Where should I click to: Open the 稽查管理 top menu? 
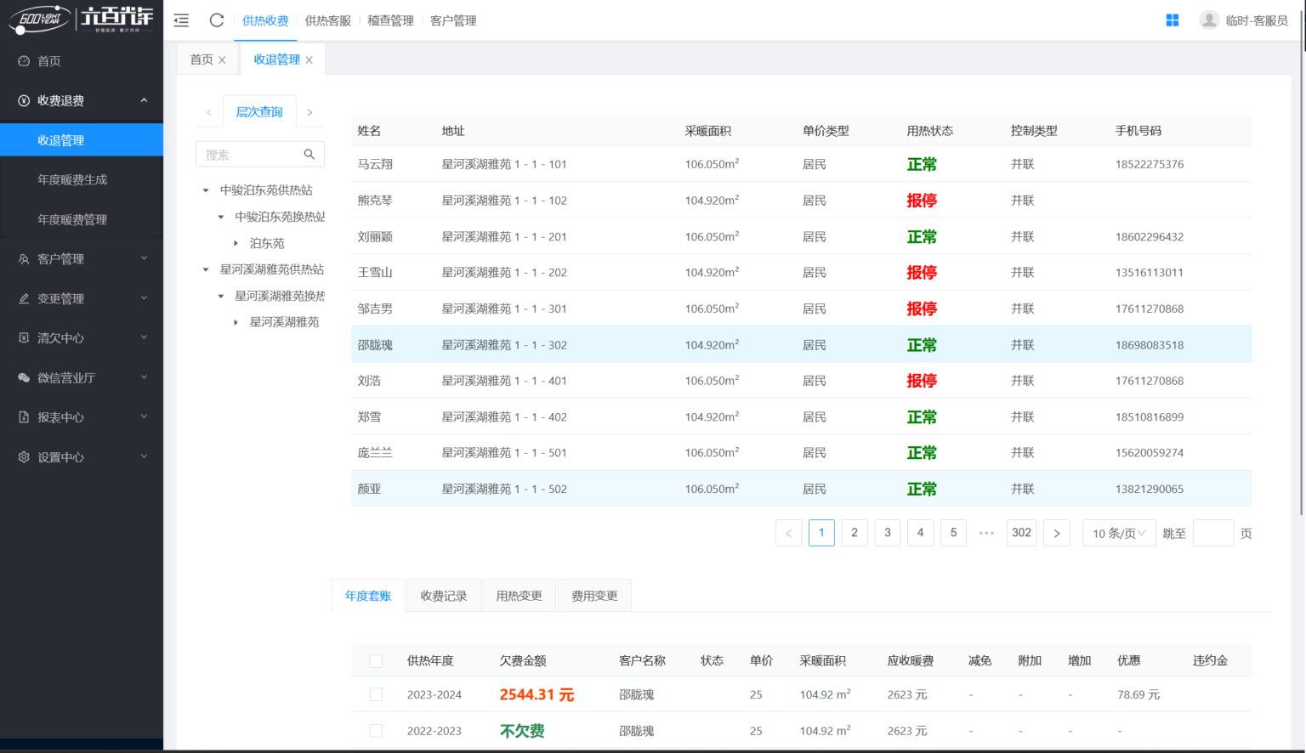click(390, 20)
